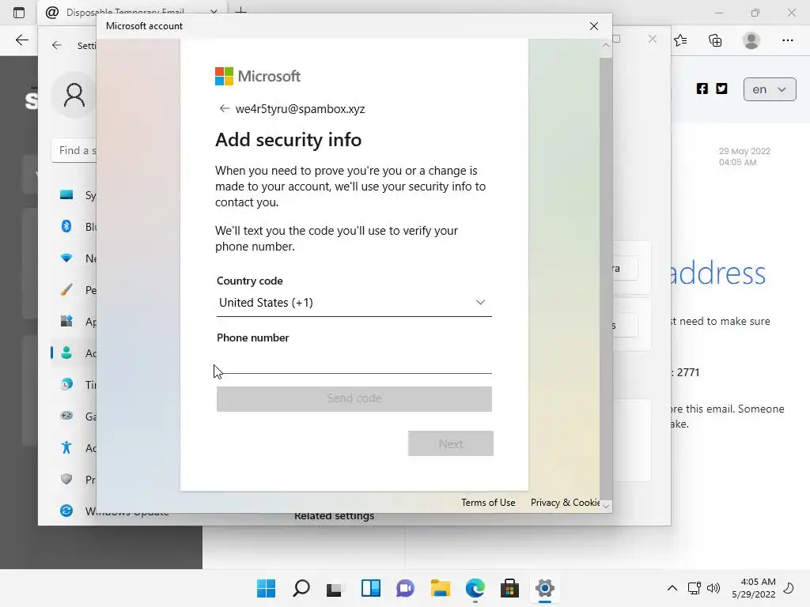Screen dimensions: 810x607
Task: Click the Edge browser back arrow
Action: pos(21,40)
